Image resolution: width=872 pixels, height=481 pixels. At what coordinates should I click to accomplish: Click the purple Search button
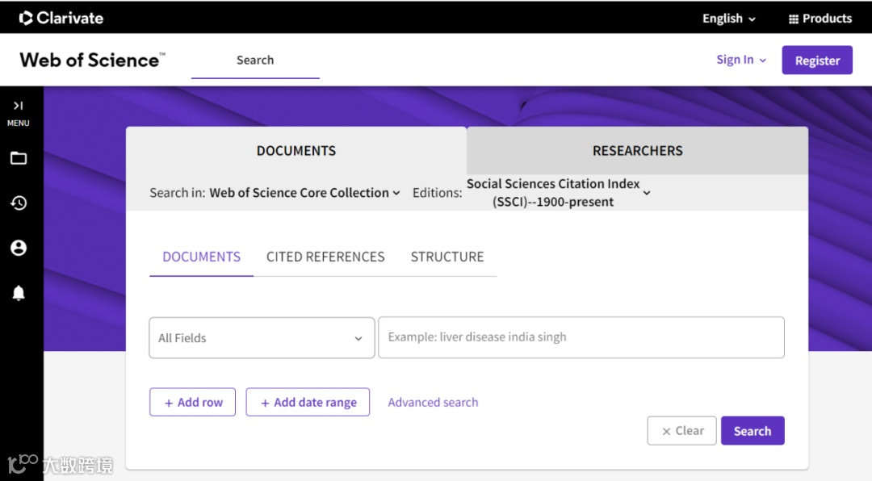coord(753,431)
